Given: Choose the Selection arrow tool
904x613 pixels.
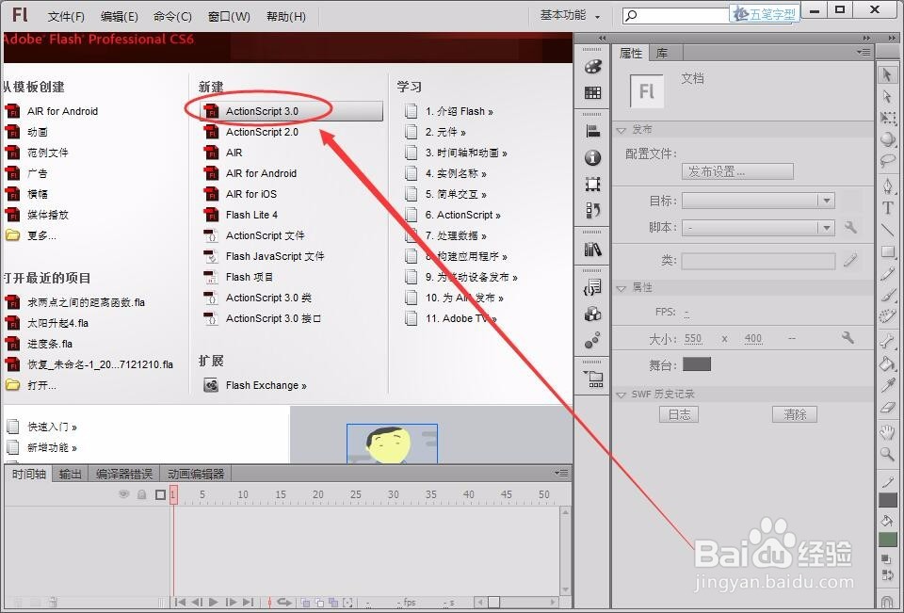Looking at the screenshot, I should [887, 74].
